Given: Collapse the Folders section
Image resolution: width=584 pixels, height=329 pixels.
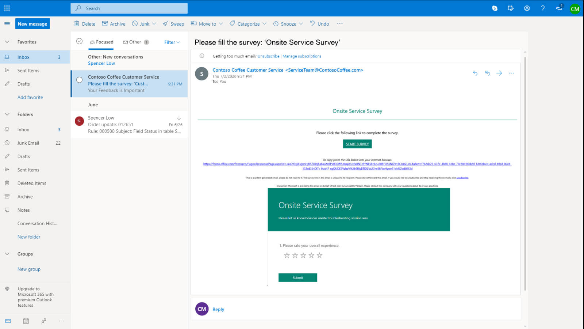Looking at the screenshot, I should (x=7, y=114).
